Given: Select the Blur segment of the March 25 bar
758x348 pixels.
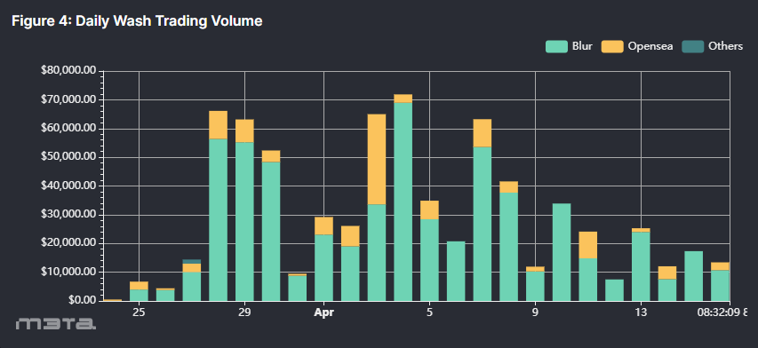Looking at the screenshot, I should (139, 296).
